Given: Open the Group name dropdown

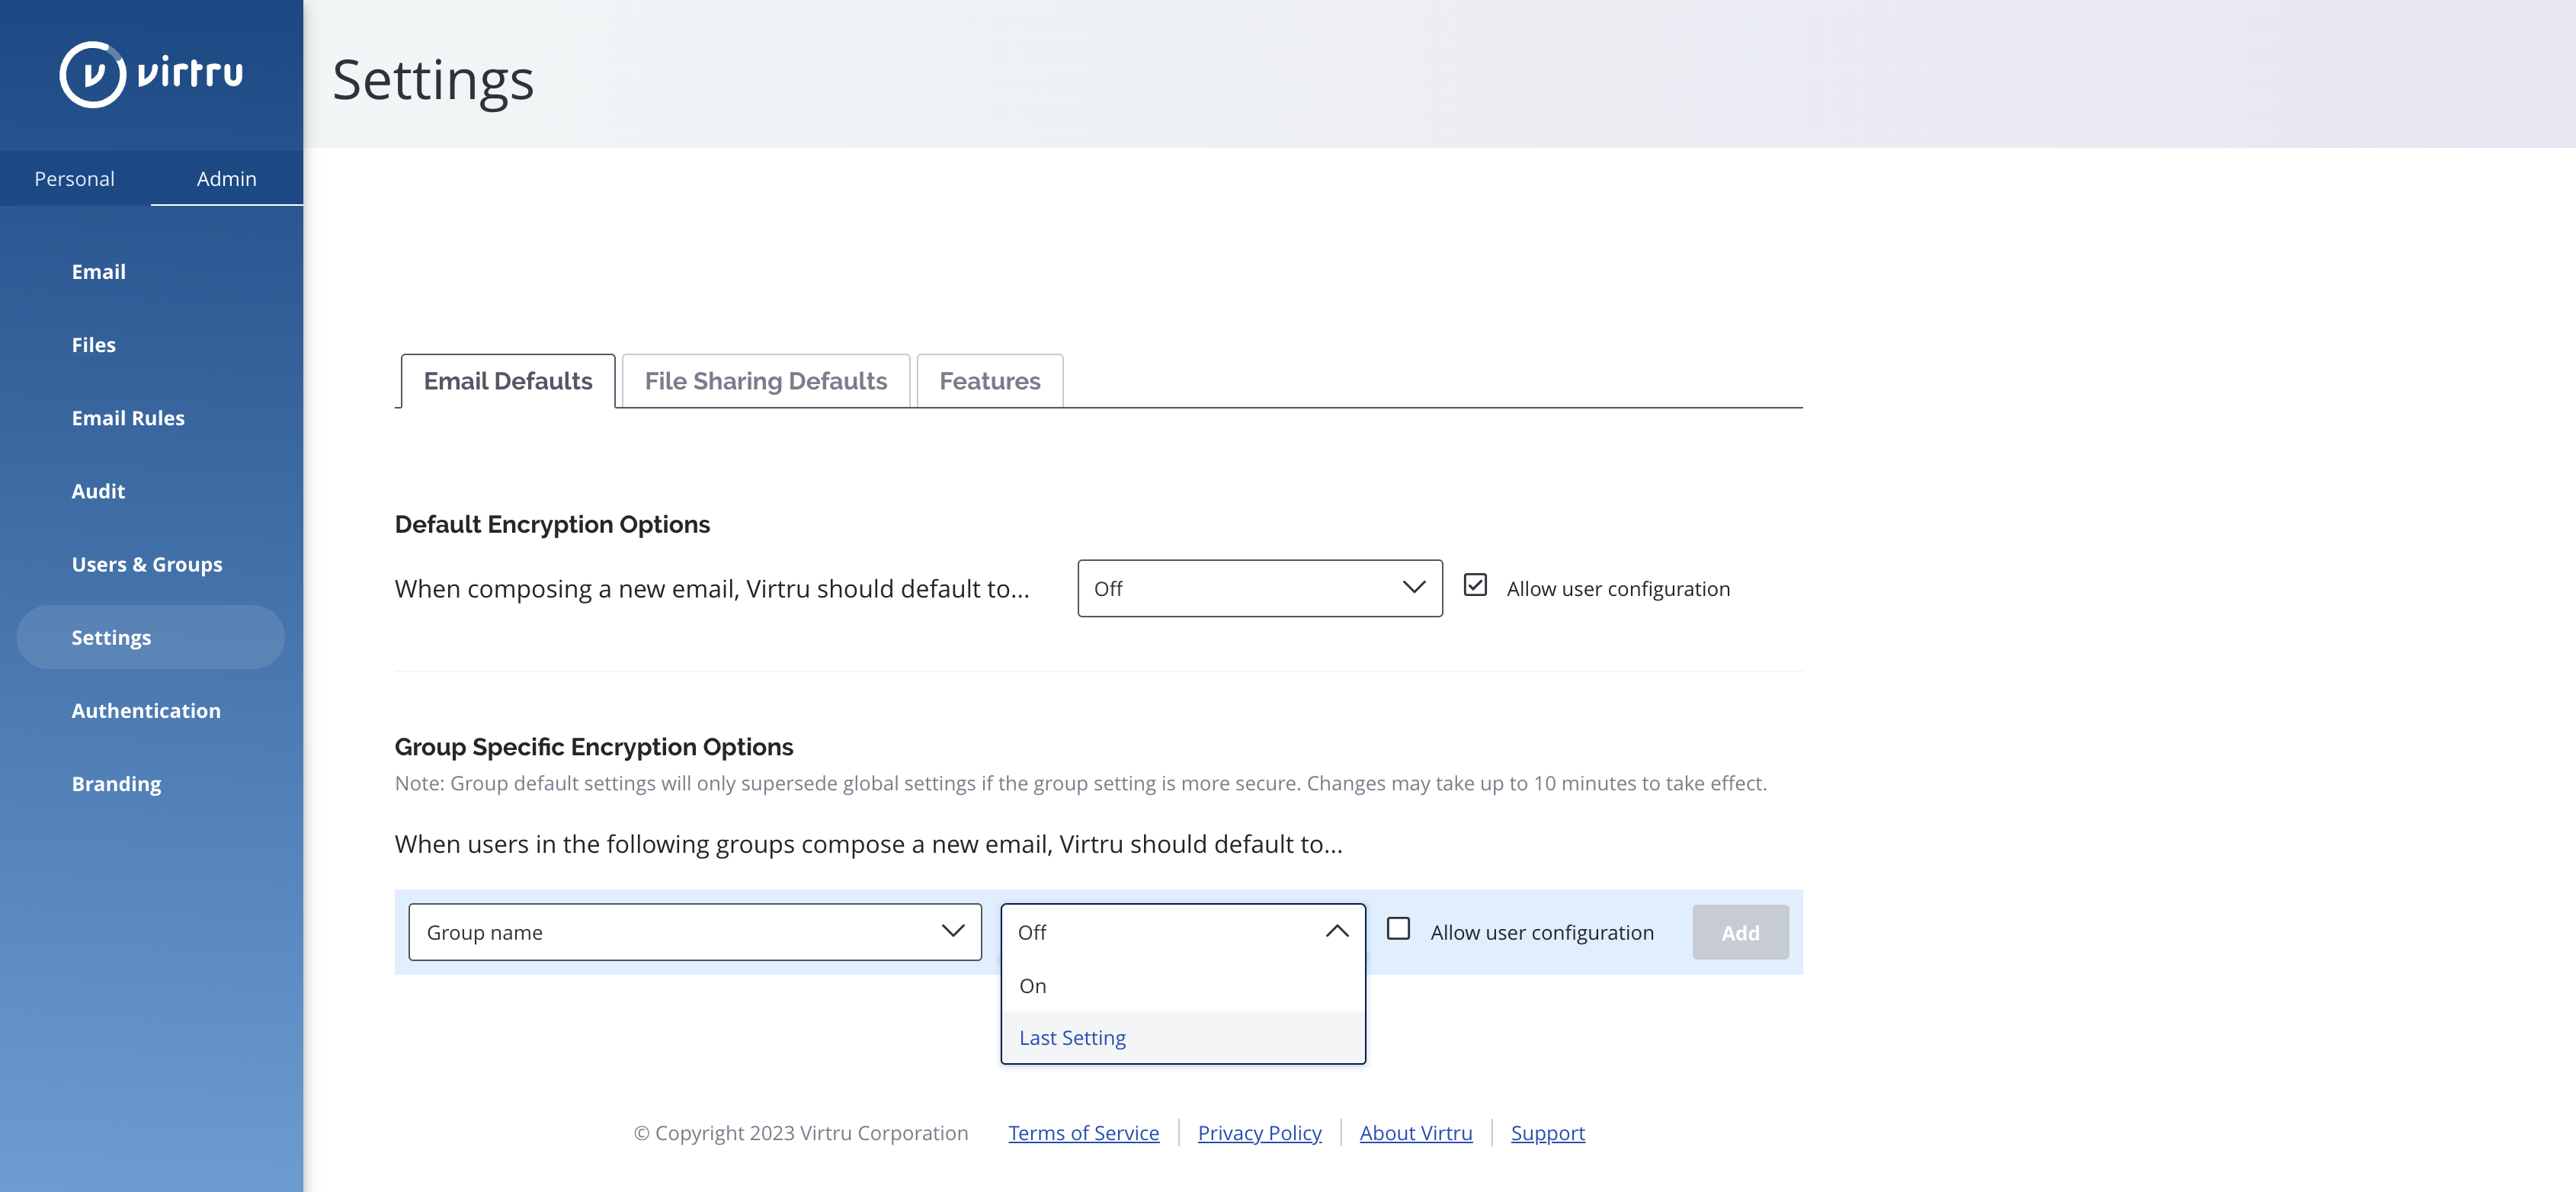Looking at the screenshot, I should point(695,933).
